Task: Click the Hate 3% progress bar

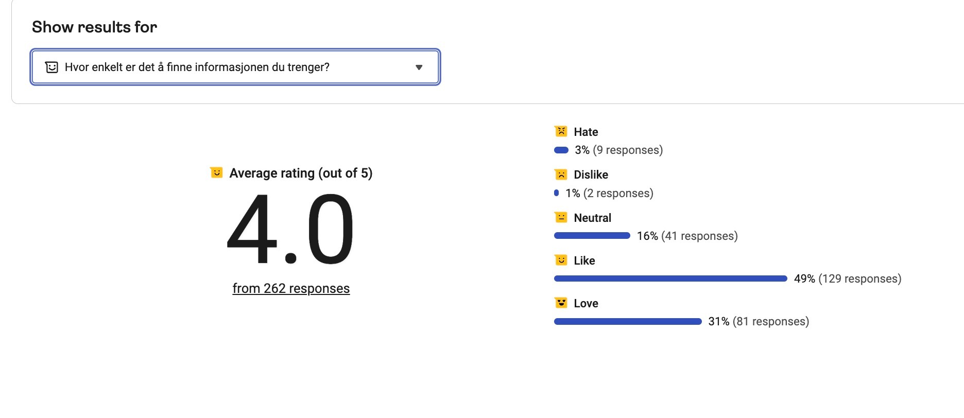Action: [561, 150]
